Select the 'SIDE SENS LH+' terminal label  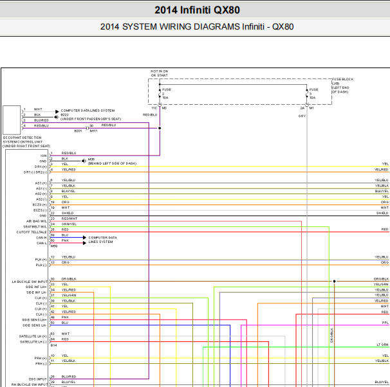click(34, 319)
